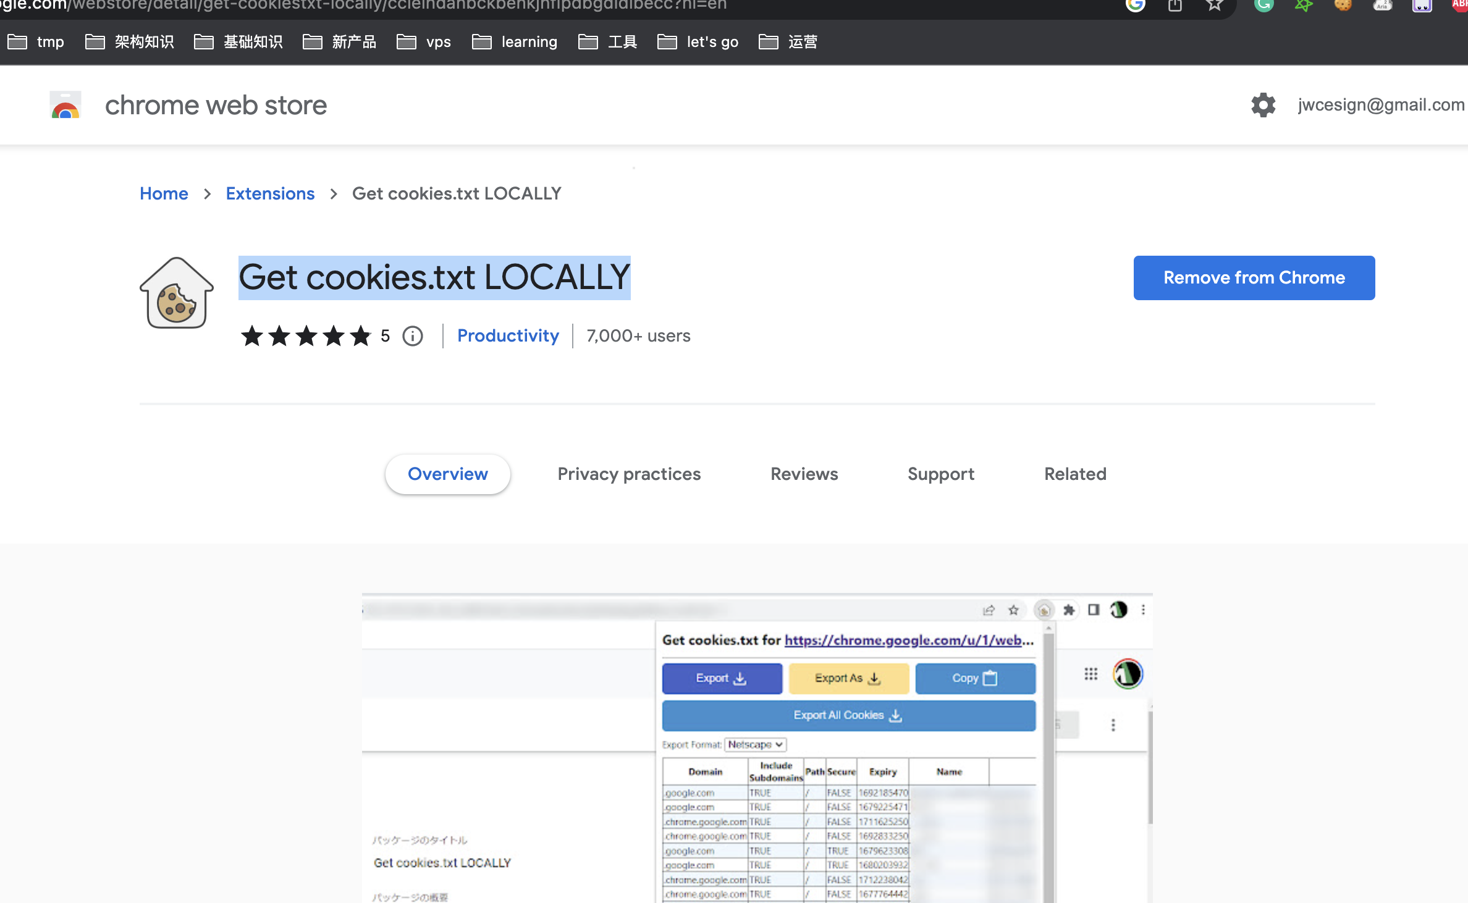
Task: Open the 运营 bookmarks folder
Action: (788, 42)
